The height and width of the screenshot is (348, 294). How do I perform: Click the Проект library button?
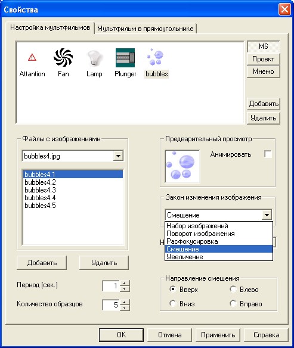click(x=264, y=59)
